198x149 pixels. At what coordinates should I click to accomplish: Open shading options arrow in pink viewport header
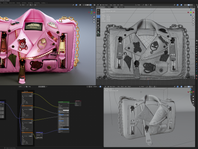point(92,5)
